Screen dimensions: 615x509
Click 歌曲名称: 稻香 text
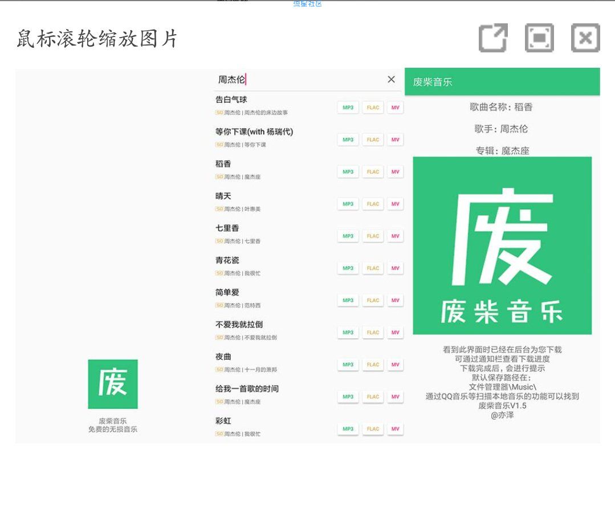[x=501, y=107]
